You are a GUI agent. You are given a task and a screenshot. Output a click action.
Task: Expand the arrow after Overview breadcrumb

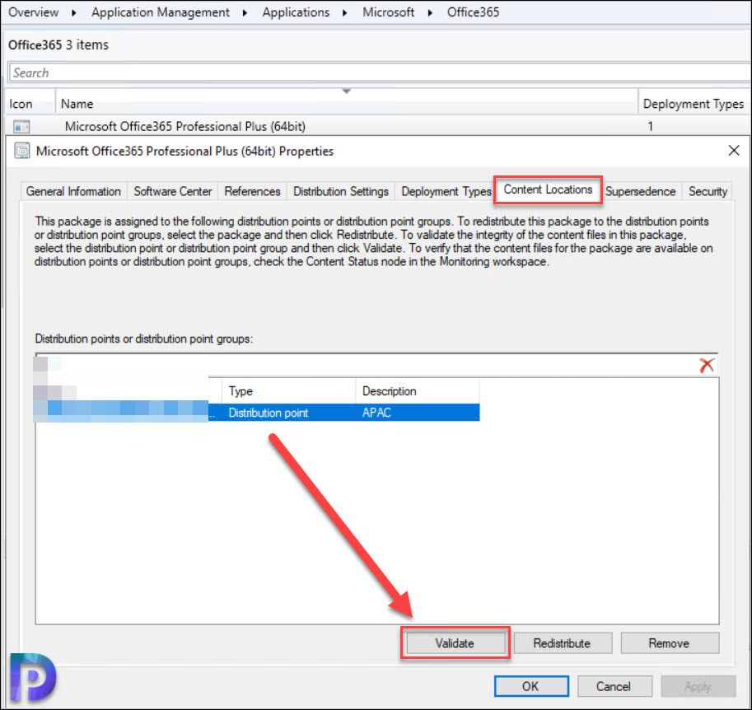tap(74, 12)
